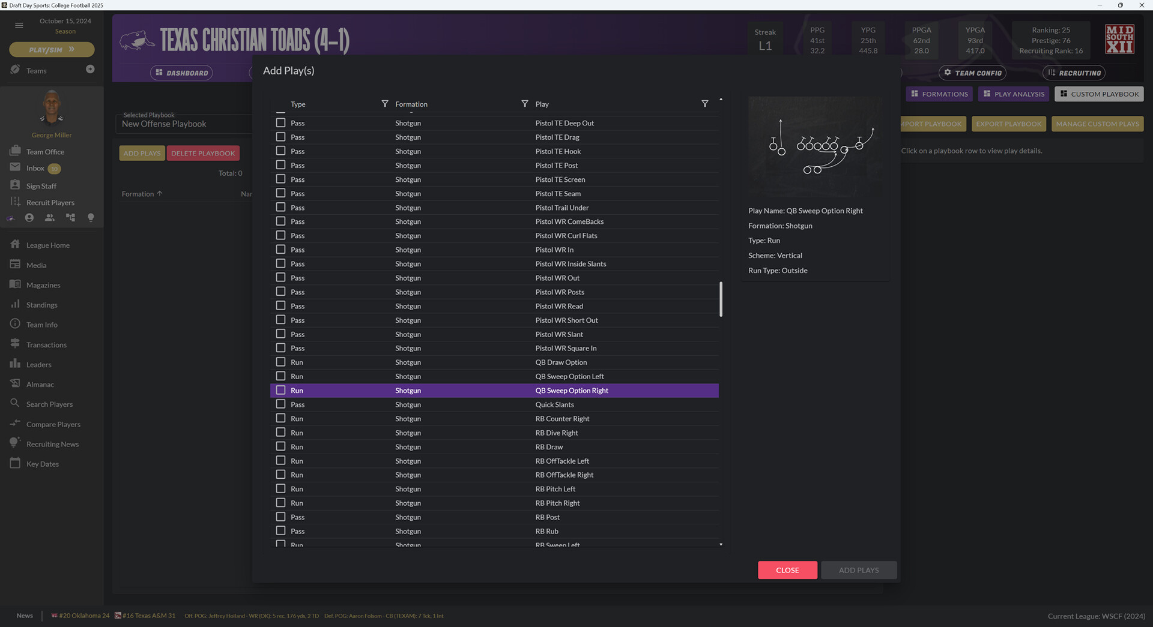Check the RB Counter Right checkbox
The image size is (1153, 627).
coord(280,418)
